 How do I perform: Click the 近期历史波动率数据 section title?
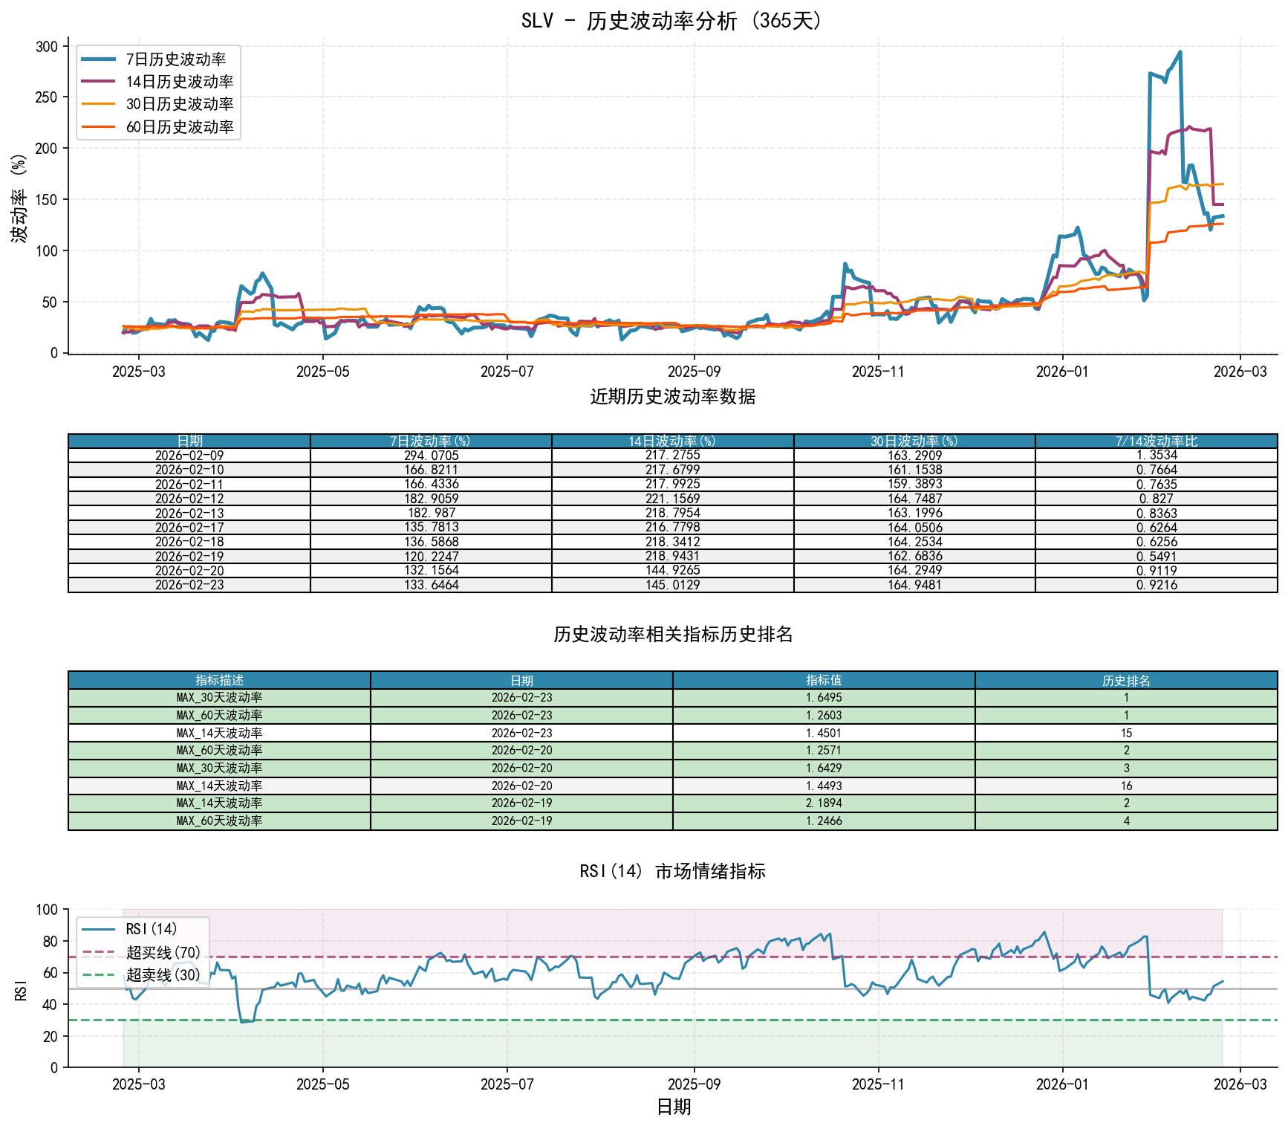(x=672, y=397)
